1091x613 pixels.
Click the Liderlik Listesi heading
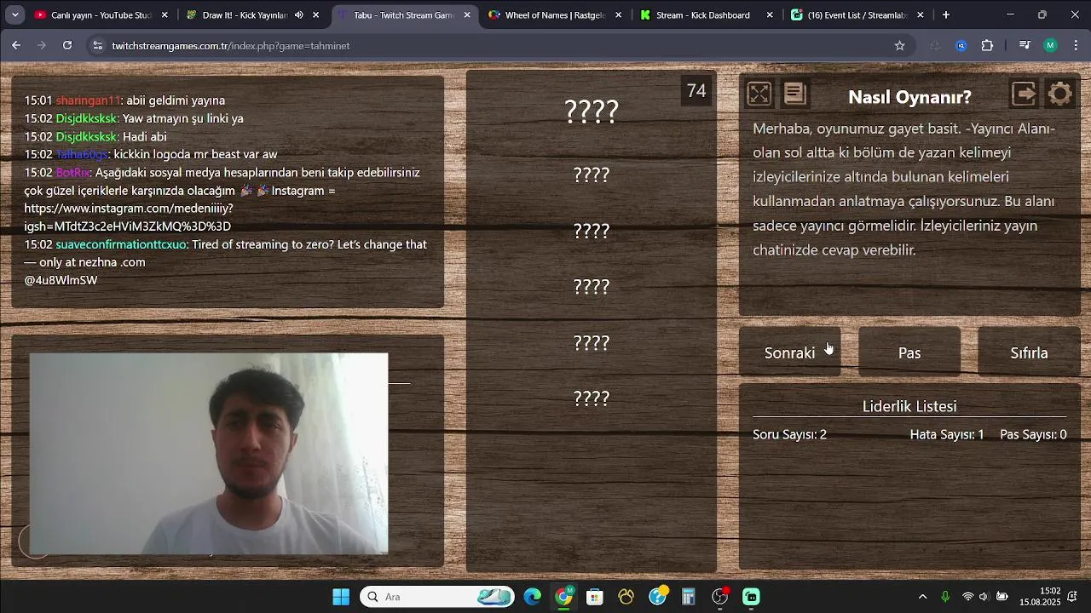point(909,406)
